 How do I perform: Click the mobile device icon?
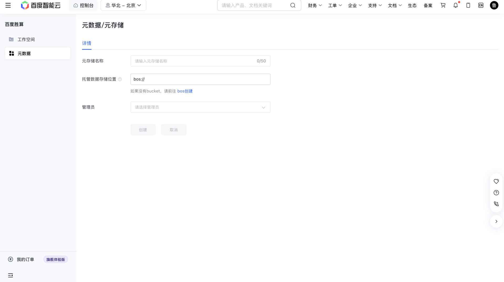click(x=468, y=5)
